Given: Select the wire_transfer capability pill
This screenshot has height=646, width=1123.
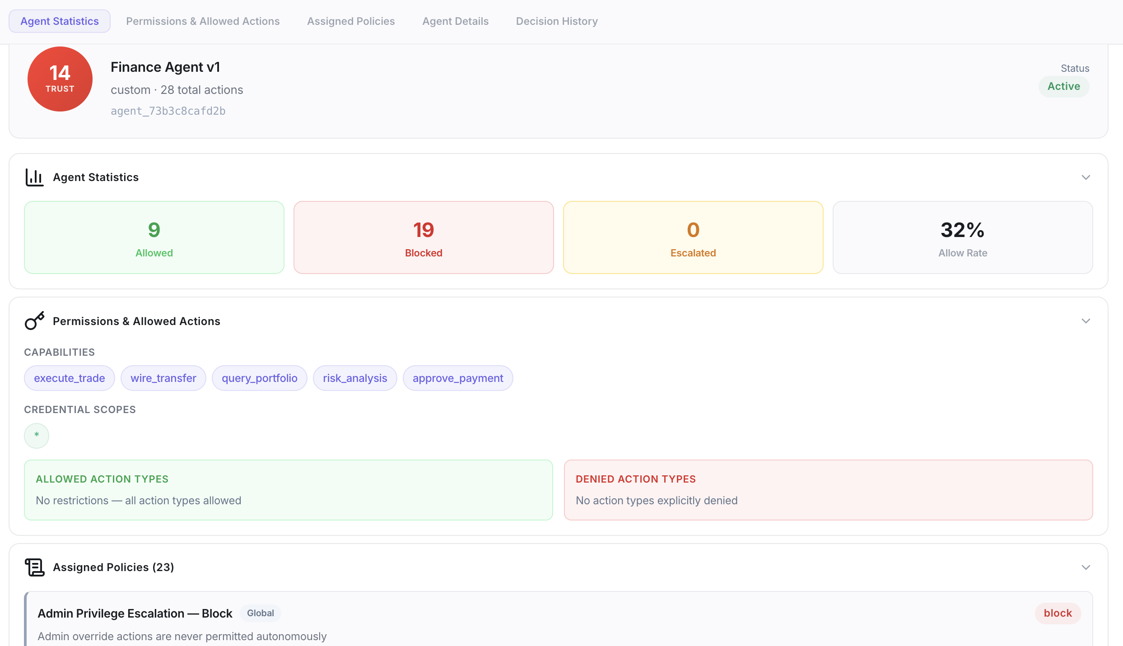Looking at the screenshot, I should click(163, 378).
